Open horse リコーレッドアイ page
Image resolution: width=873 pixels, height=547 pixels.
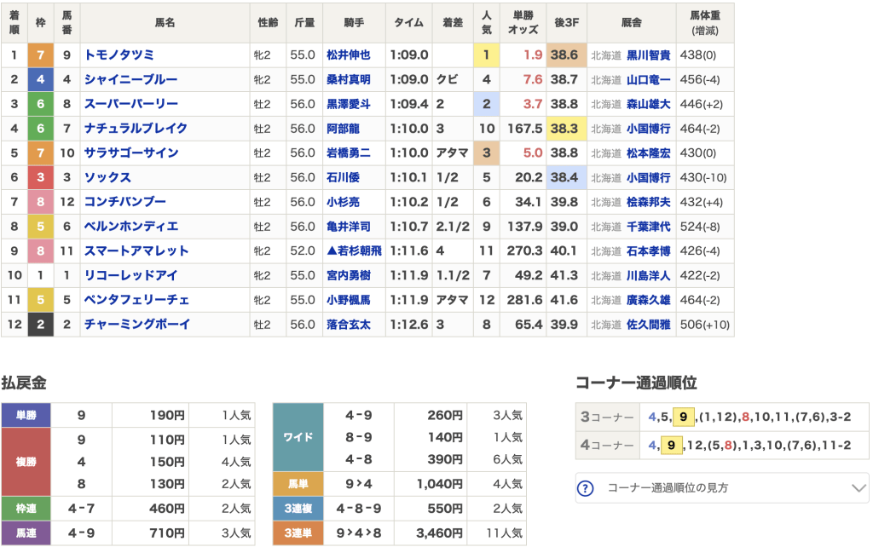(x=130, y=275)
